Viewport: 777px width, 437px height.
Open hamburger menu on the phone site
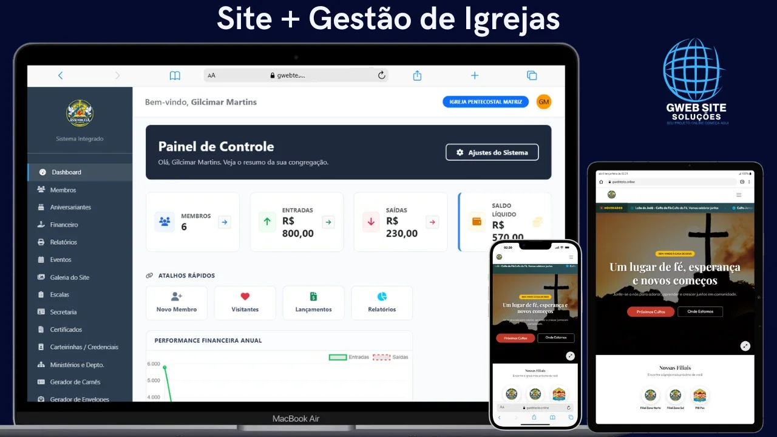[x=571, y=257]
